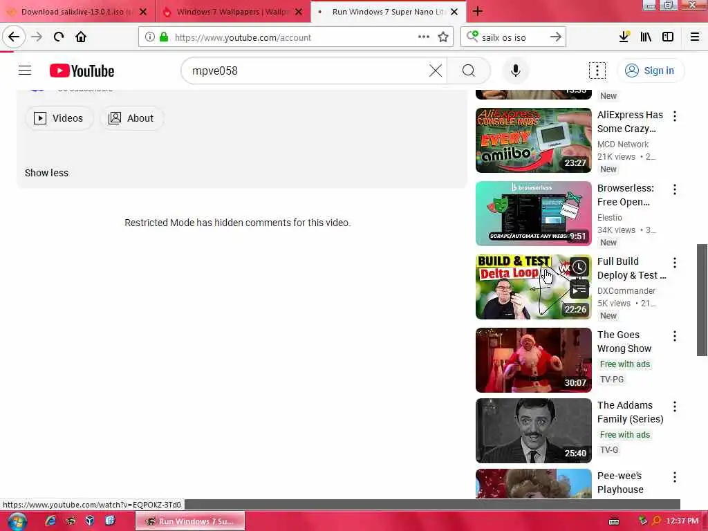Click Run Windows 7 Su... taskbar button
708x531 pixels.
coord(190,521)
